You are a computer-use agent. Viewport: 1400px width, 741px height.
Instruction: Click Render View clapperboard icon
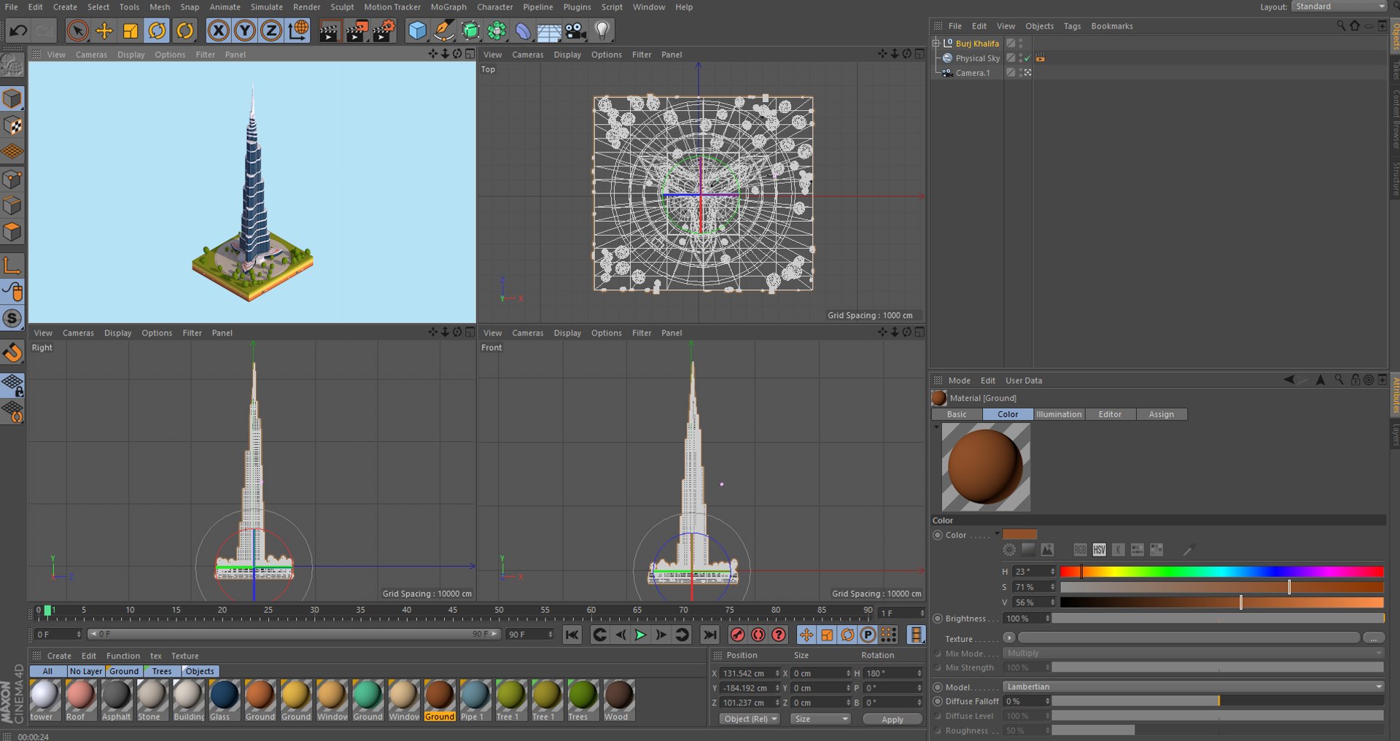tap(330, 31)
